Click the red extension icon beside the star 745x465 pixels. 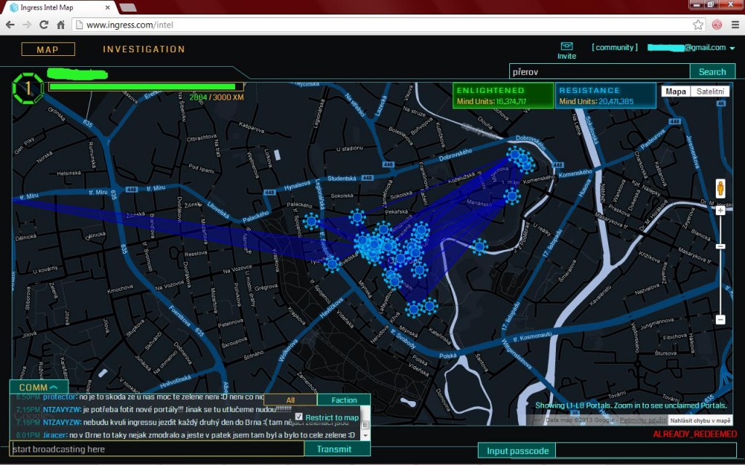[717, 25]
